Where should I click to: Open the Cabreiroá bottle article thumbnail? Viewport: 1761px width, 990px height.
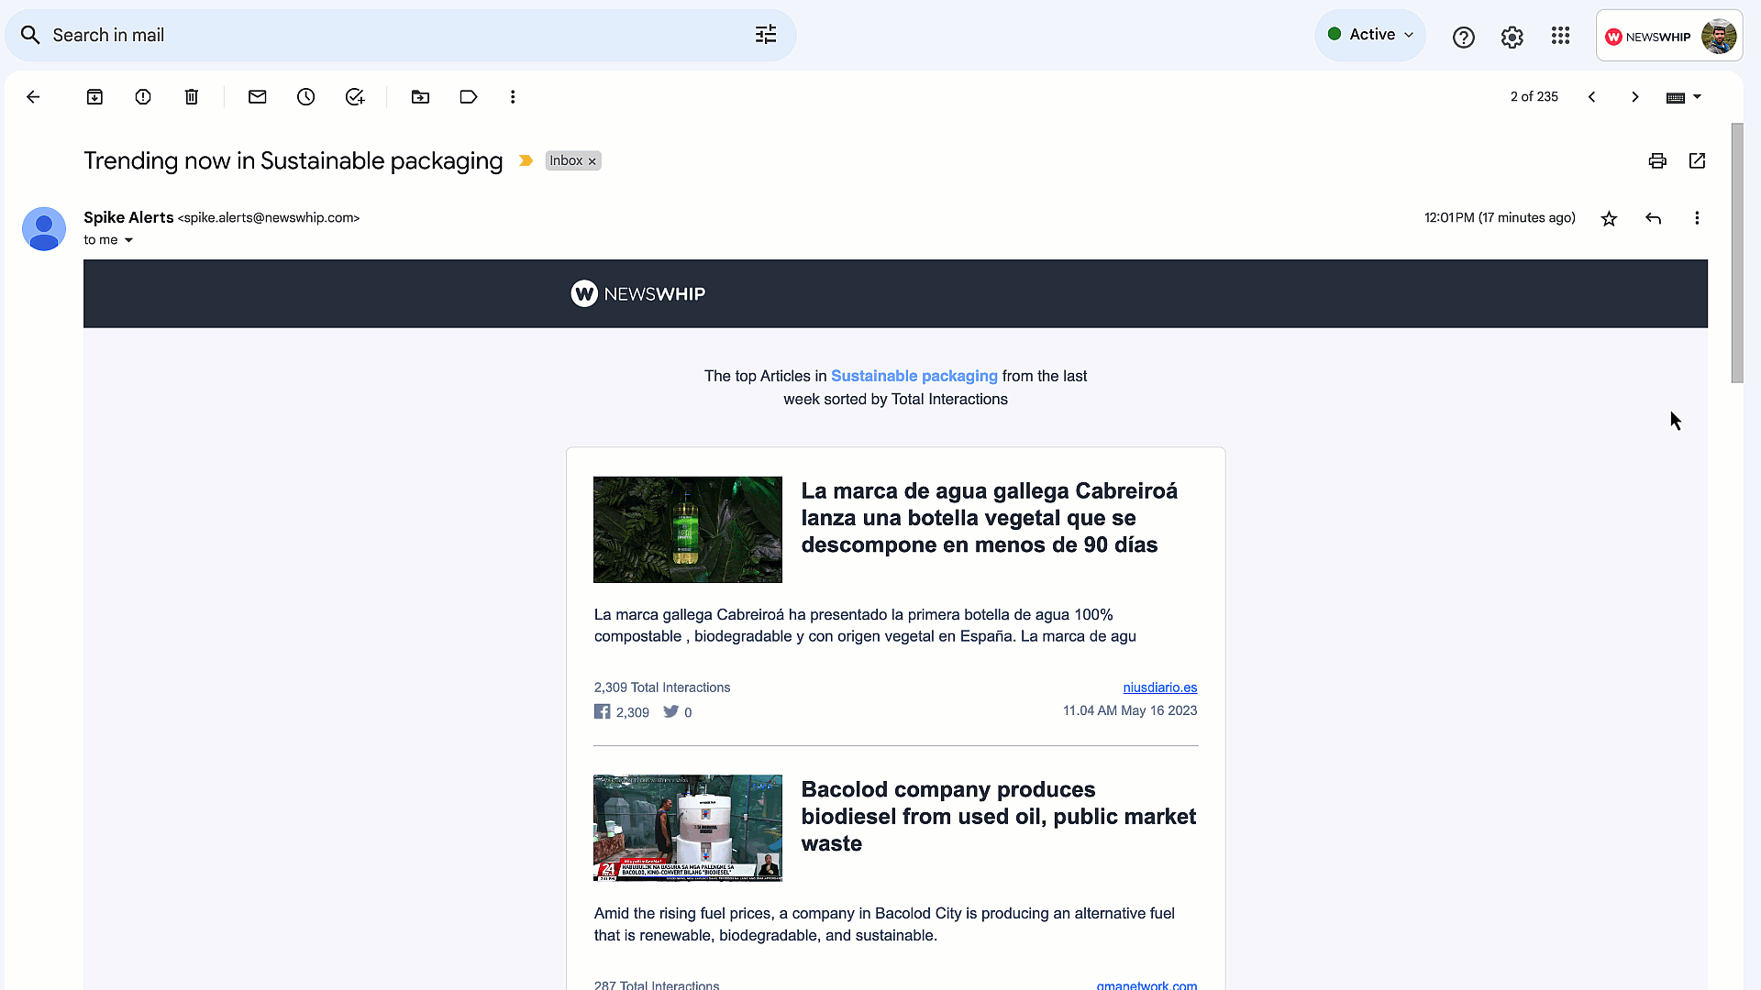[x=688, y=530]
